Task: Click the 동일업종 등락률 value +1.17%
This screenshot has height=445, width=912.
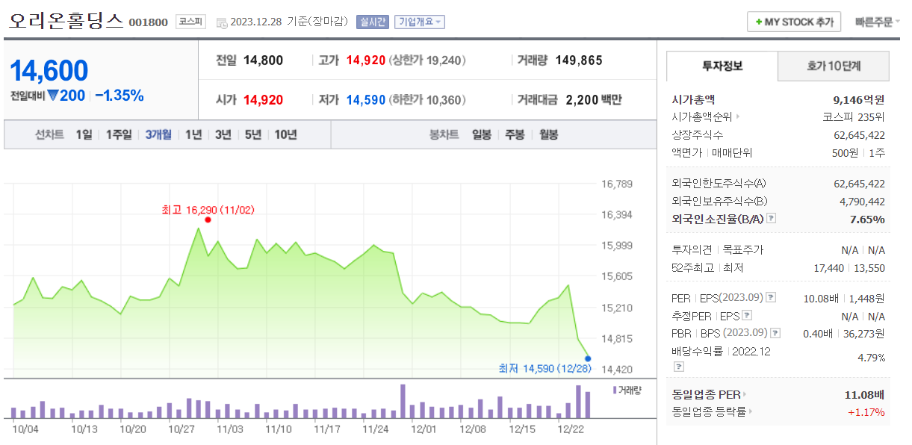Action: (866, 412)
